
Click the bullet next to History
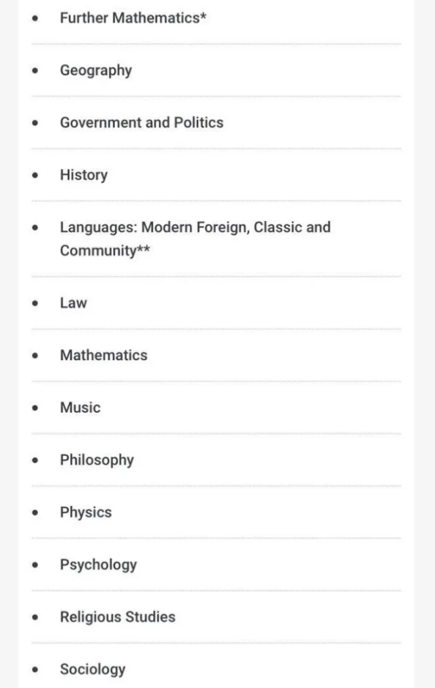pos(35,176)
